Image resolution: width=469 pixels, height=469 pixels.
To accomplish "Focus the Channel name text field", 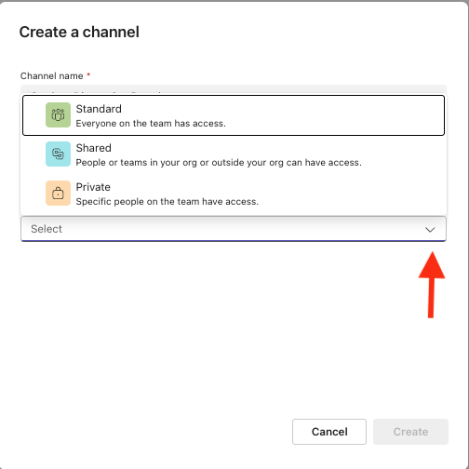I will [x=234, y=89].
